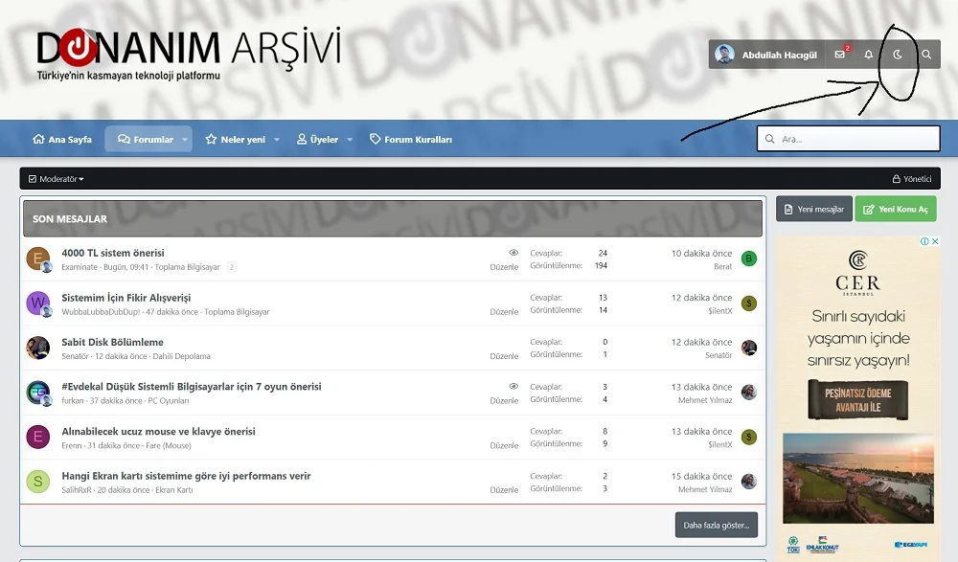The image size is (958, 562).
Task: Click WubbaLubbaDubDup avatar icon
Action: (38, 303)
